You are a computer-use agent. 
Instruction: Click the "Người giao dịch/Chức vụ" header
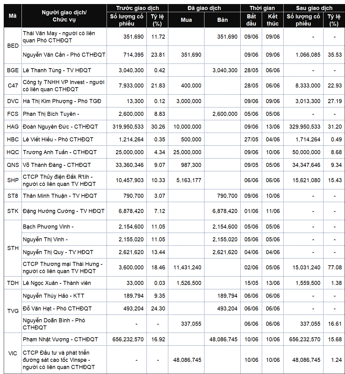pyautogui.click(x=64, y=16)
